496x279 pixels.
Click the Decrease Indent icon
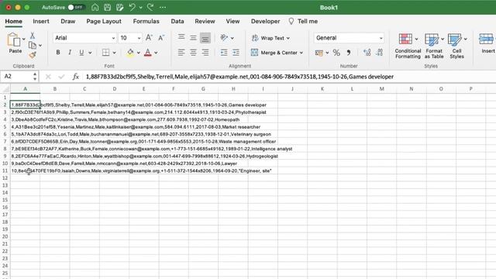tap(224, 53)
